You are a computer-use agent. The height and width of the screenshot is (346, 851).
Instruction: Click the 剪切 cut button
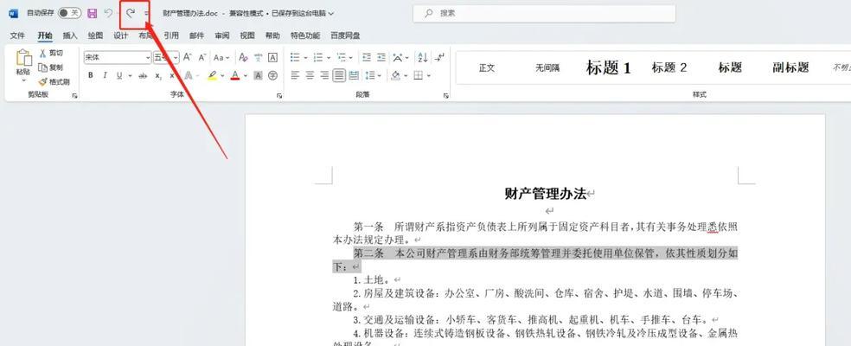[x=51, y=54]
